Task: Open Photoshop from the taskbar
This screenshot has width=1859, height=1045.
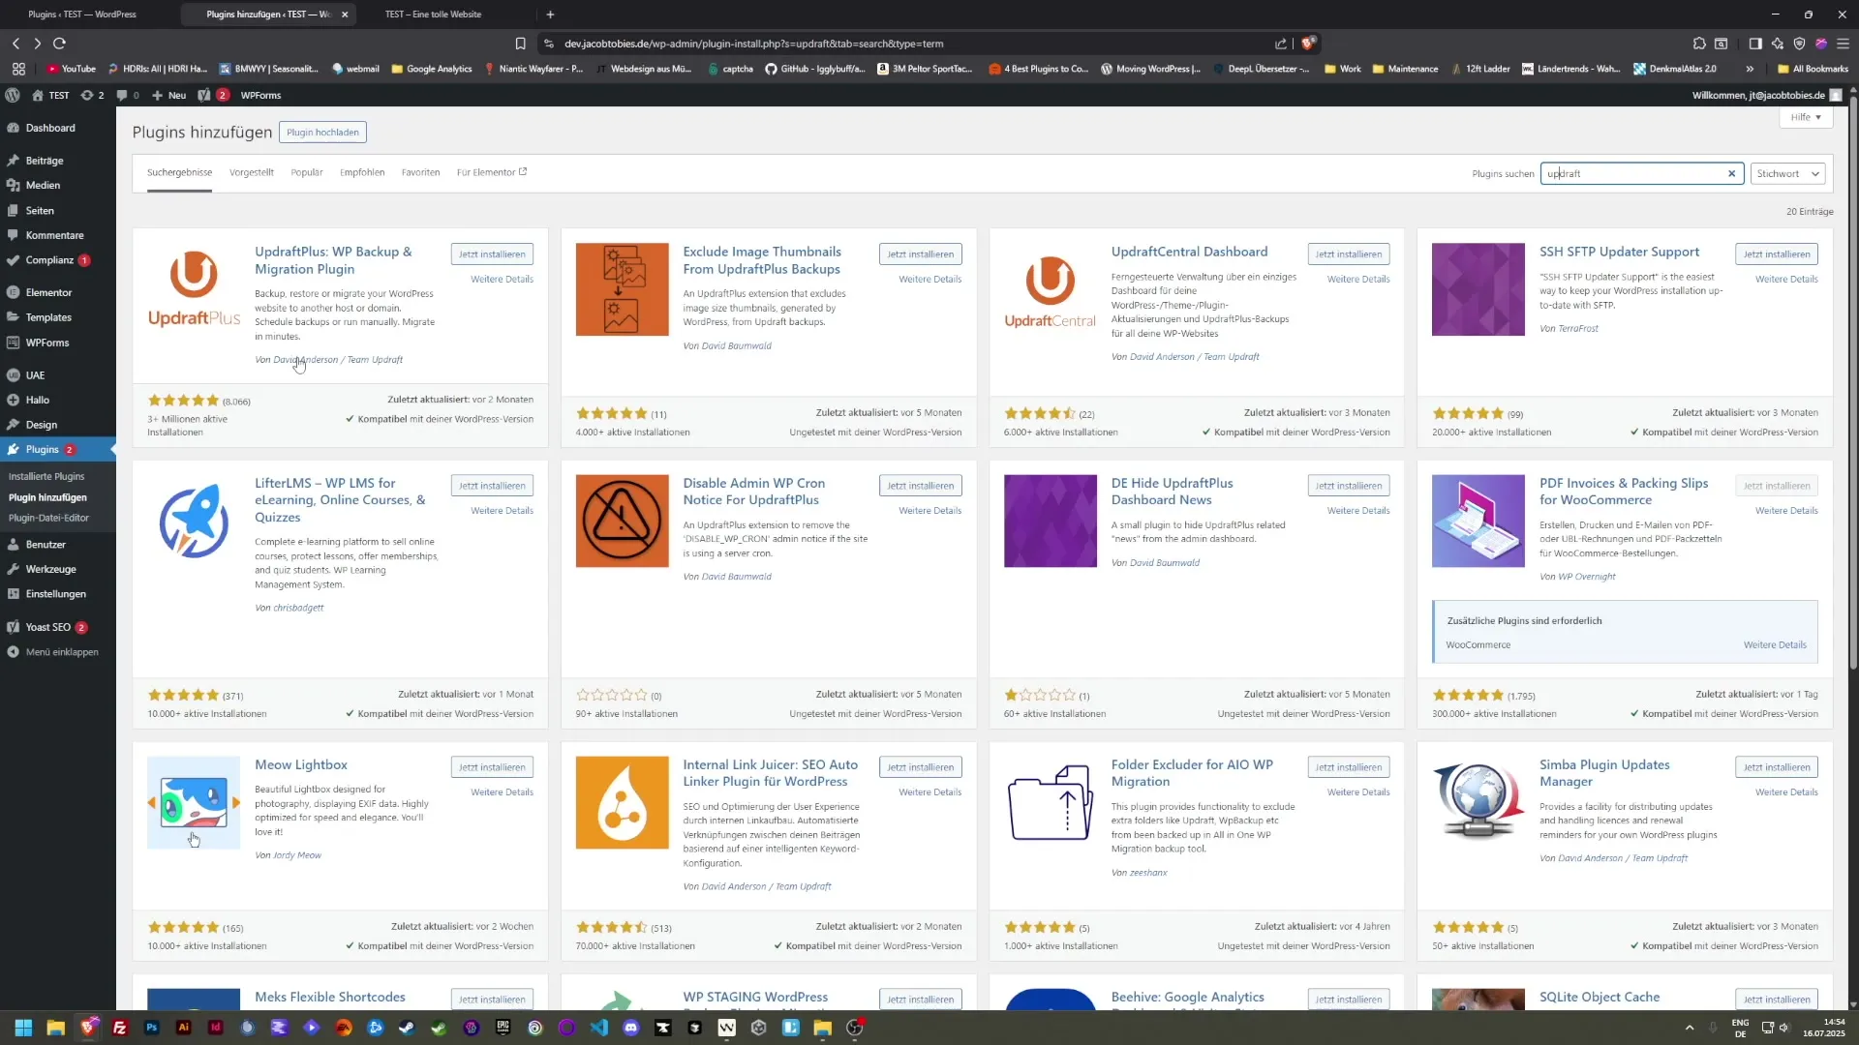Action: point(152,1028)
